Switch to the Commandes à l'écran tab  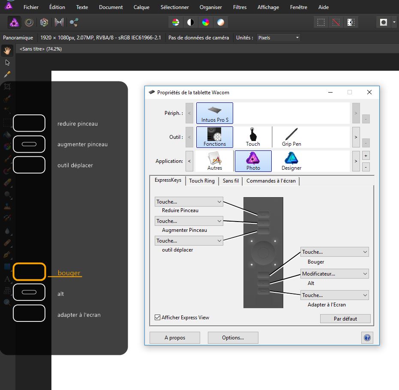coord(271,181)
